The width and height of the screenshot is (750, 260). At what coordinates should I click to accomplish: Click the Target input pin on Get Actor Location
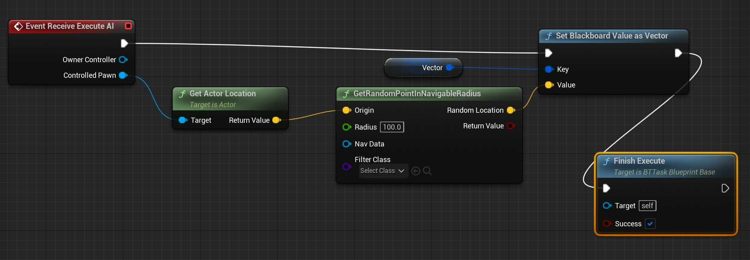pos(183,120)
